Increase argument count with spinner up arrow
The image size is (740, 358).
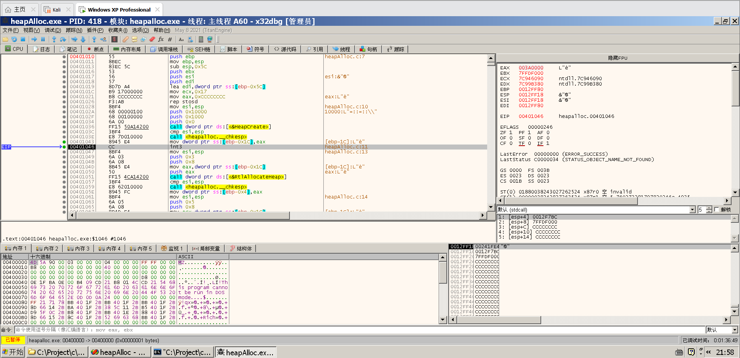709,208
